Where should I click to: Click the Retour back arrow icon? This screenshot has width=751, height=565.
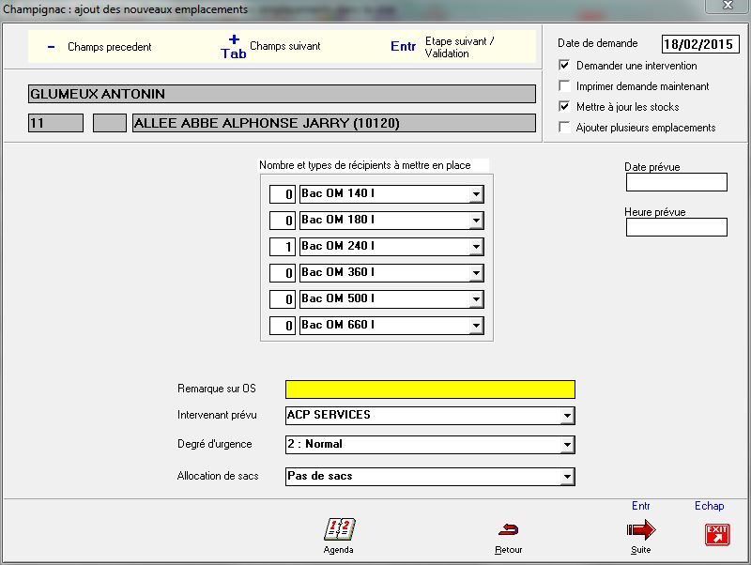508,529
